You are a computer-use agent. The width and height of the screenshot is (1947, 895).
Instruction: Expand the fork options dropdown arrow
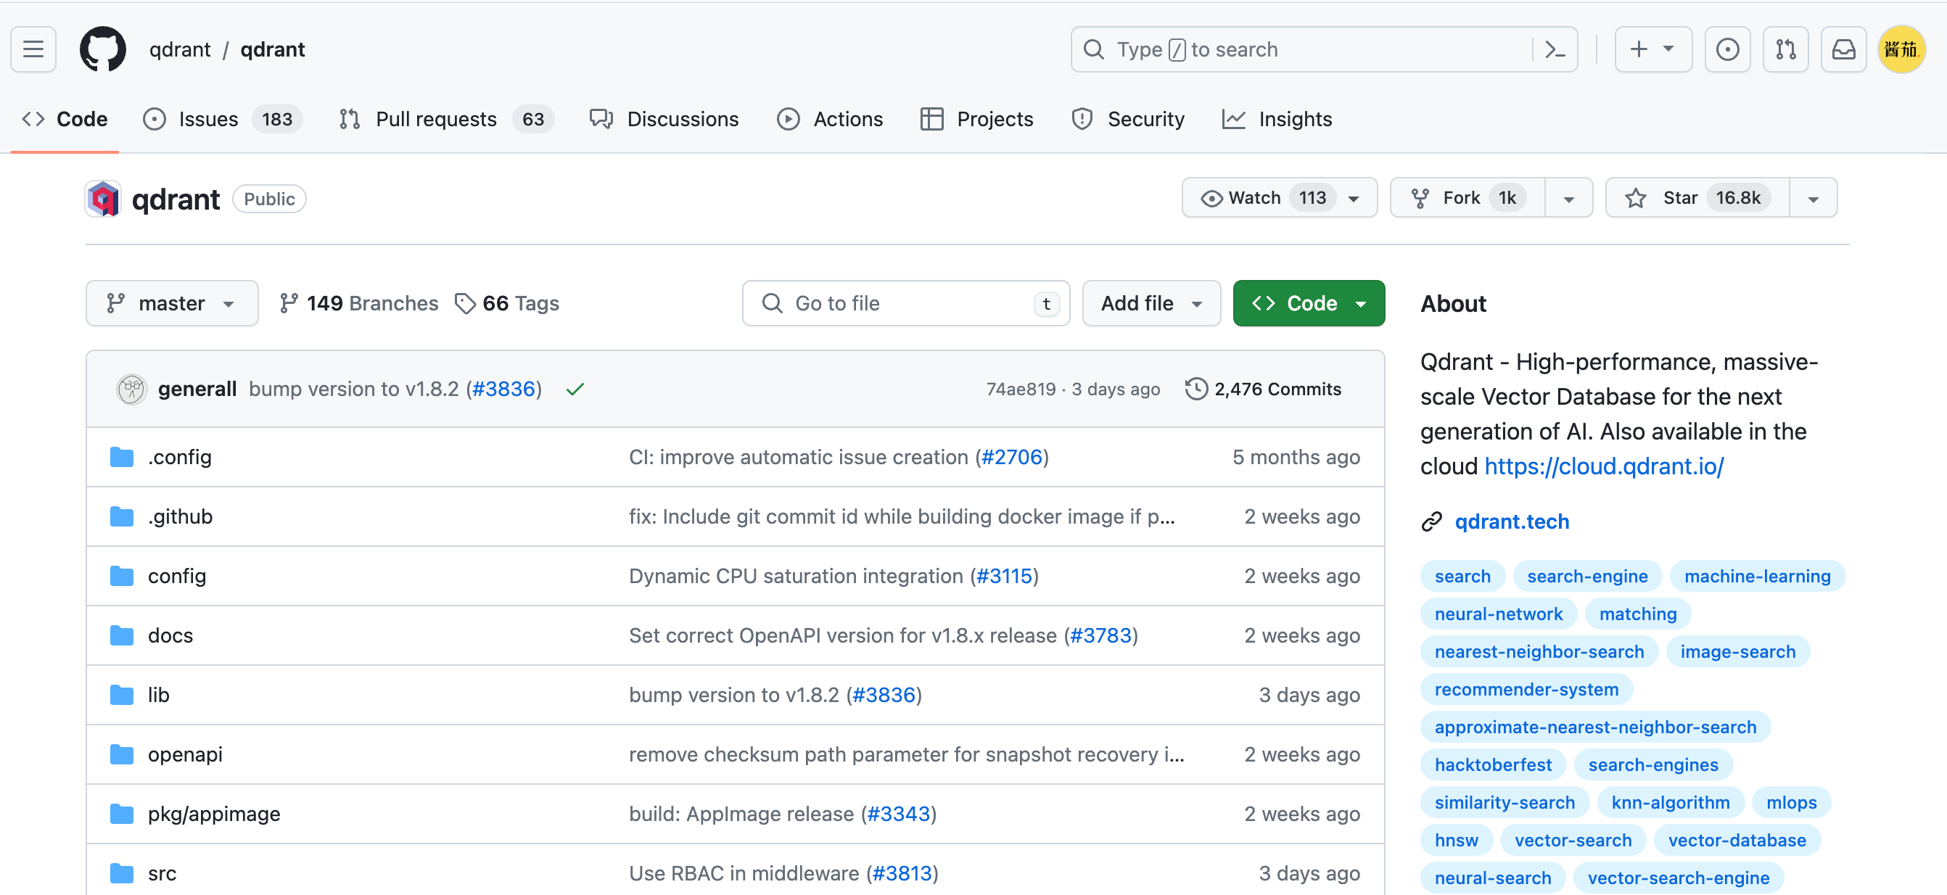coord(1568,198)
